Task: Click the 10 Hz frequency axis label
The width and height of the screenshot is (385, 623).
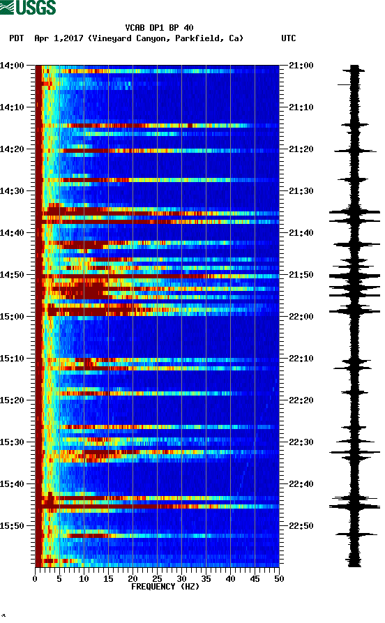Action: 84,579
